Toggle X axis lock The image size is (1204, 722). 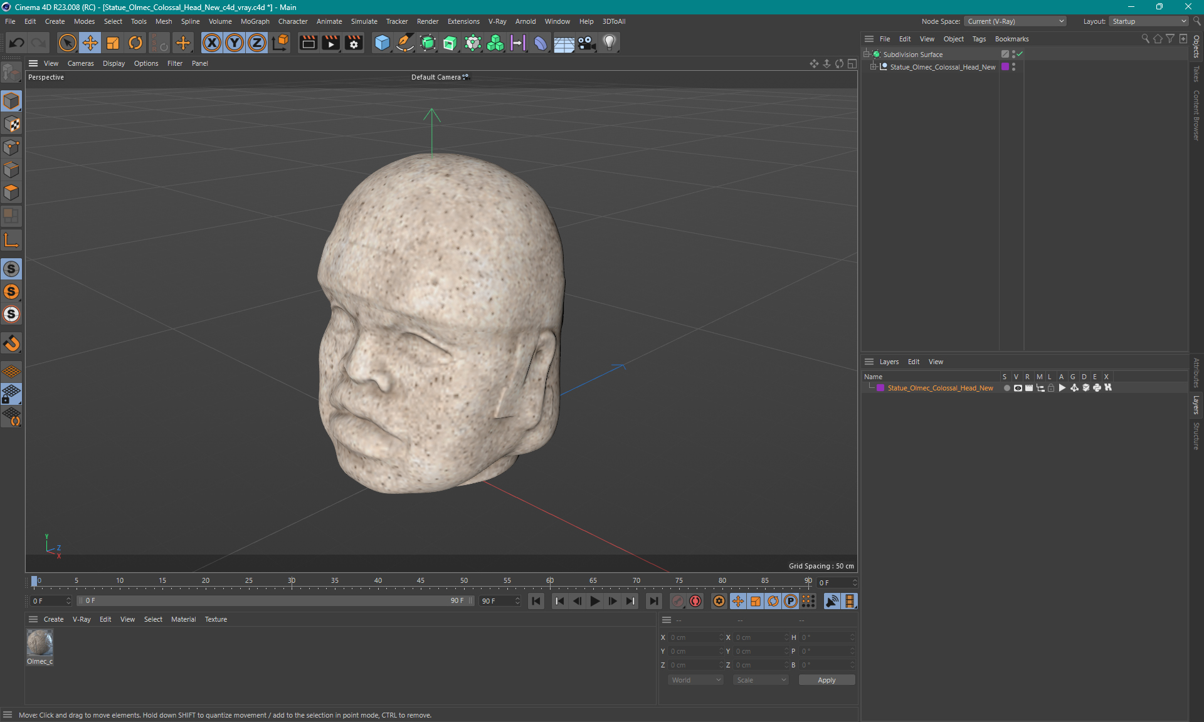coord(212,43)
